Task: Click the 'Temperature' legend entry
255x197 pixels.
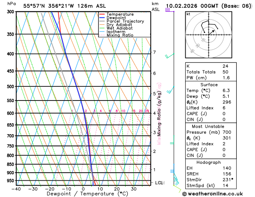Action: click(116, 14)
